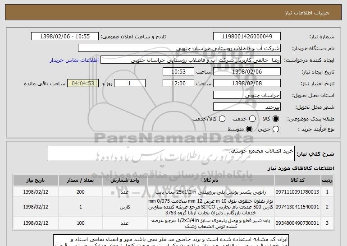This screenshot has height=246, width=347.
Task: Click quantity 200 in row 1
Action: [80, 192]
